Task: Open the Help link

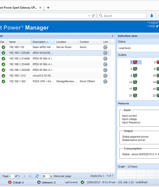Action: pos(152,26)
